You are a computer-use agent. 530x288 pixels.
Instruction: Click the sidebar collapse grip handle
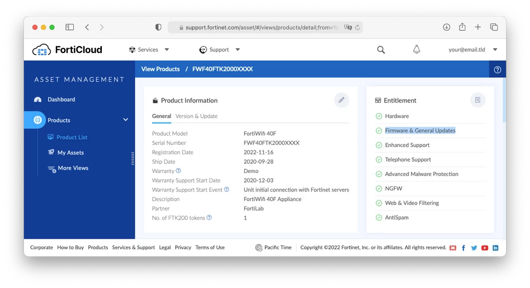click(x=133, y=158)
